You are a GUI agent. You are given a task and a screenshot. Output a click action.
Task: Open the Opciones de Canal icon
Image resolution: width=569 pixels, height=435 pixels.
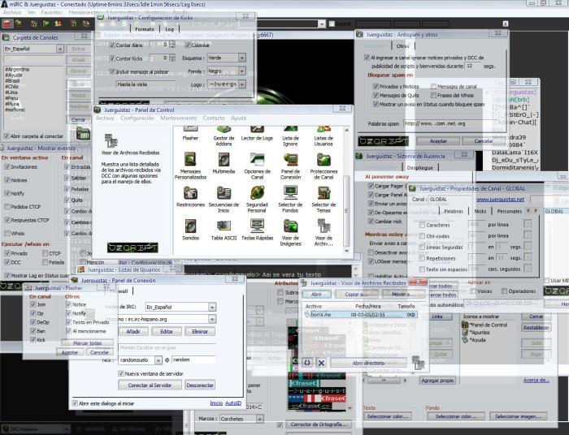click(x=257, y=166)
